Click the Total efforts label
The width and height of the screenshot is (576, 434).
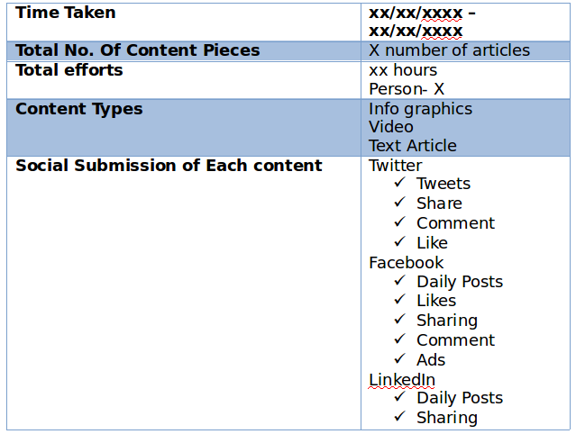tap(69, 70)
